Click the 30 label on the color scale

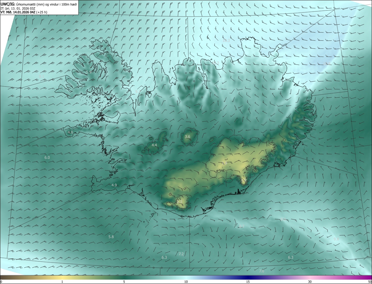click(x=310, y=282)
